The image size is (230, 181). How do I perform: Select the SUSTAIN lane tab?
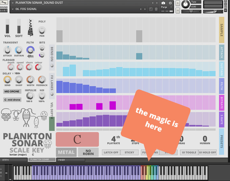222,69
